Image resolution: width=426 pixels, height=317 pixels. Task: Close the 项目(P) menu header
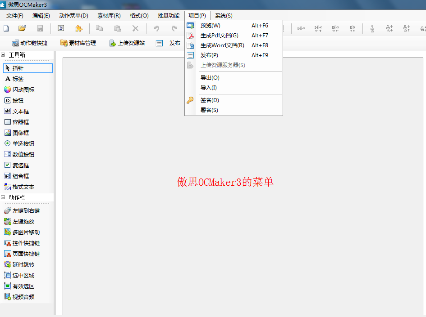click(x=197, y=16)
